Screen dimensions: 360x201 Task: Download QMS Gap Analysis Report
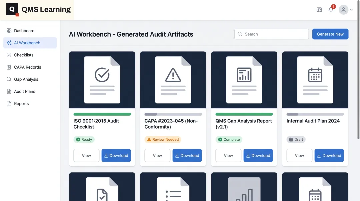pyautogui.click(x=258, y=156)
